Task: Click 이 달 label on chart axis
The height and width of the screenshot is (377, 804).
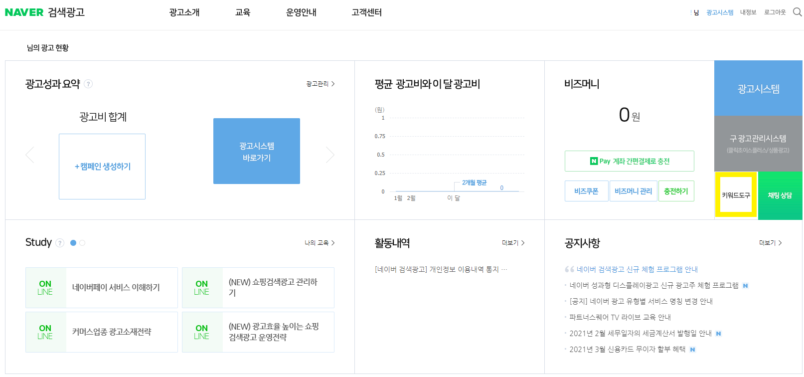Action: (454, 198)
